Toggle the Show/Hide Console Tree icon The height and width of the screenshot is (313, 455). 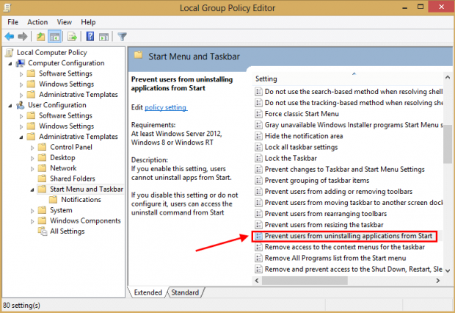point(54,37)
